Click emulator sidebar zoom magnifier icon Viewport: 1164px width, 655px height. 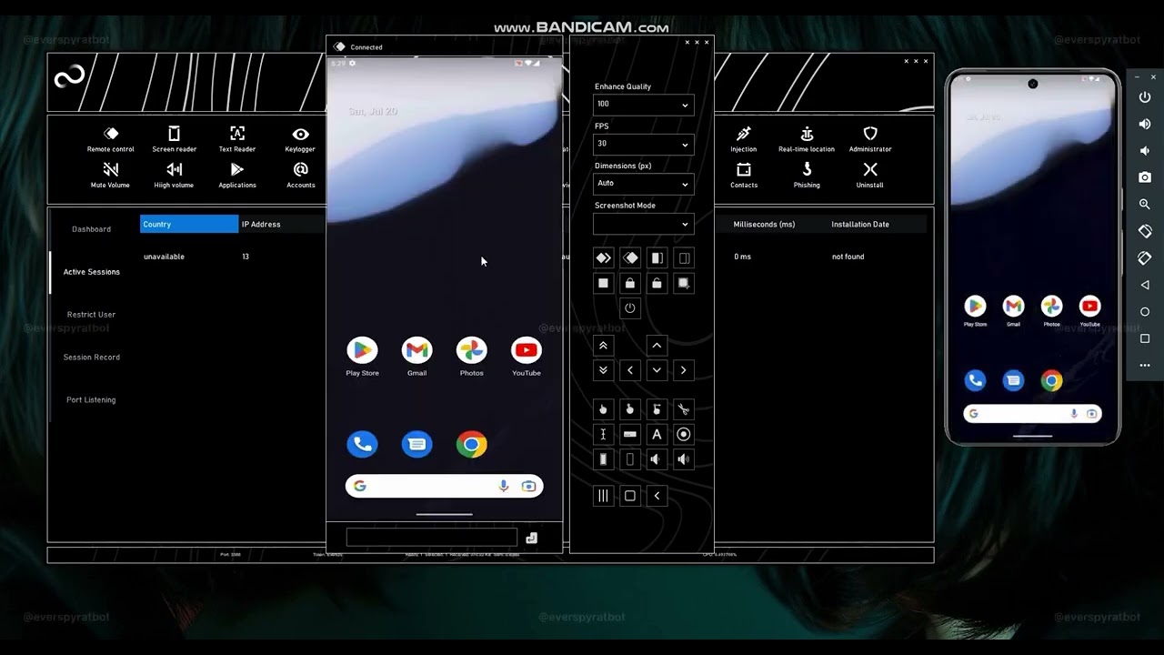click(1145, 205)
